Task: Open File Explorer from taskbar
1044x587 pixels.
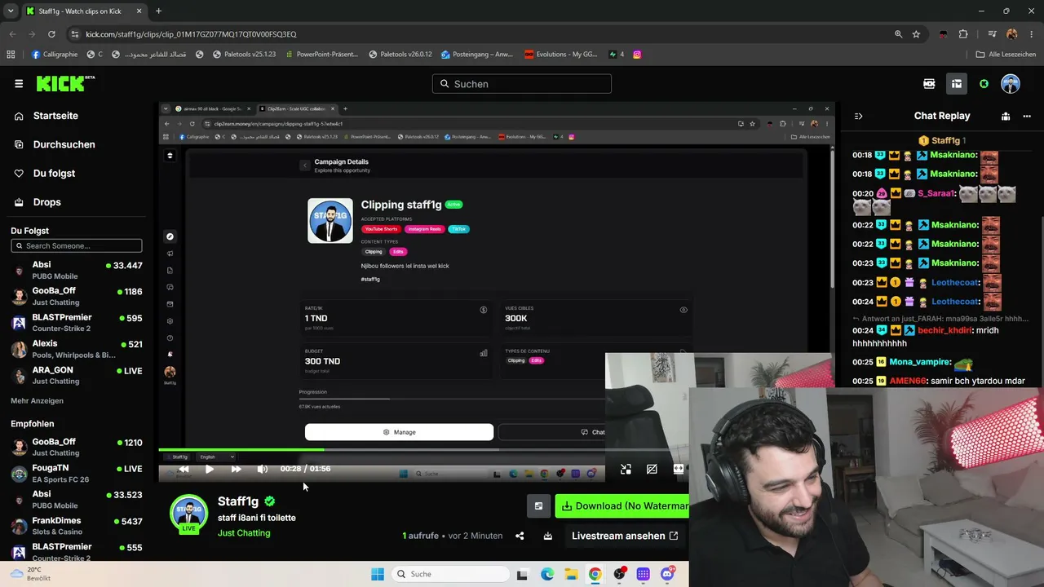Action: click(571, 574)
